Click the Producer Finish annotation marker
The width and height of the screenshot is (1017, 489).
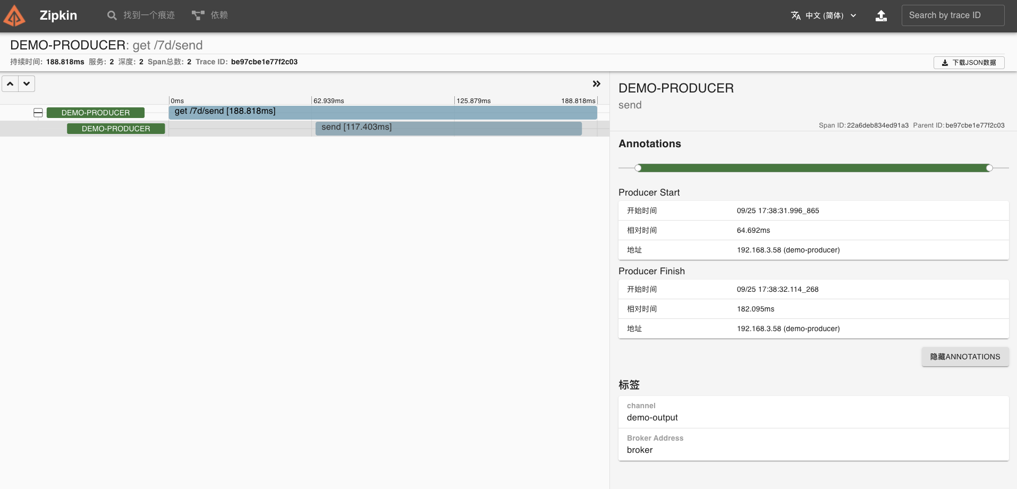pyautogui.click(x=989, y=168)
